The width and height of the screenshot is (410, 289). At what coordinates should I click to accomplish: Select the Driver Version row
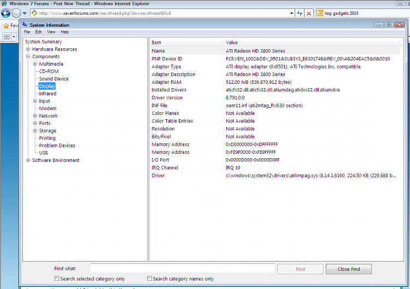[275, 97]
